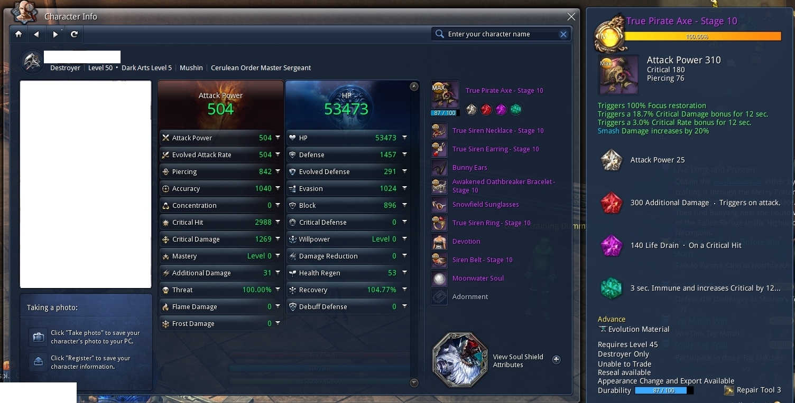This screenshot has width=795, height=403.
Task: Expand the Critical Hit stat arrow
Action: [x=278, y=222]
